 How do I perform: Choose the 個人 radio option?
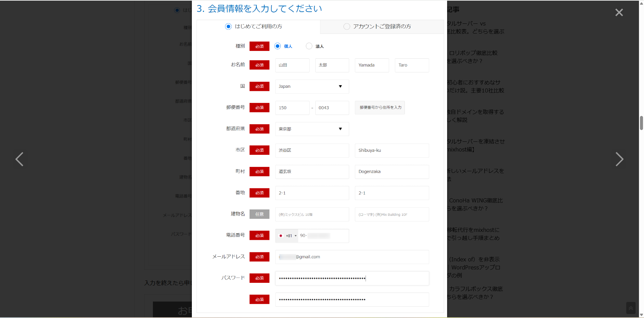(x=277, y=46)
